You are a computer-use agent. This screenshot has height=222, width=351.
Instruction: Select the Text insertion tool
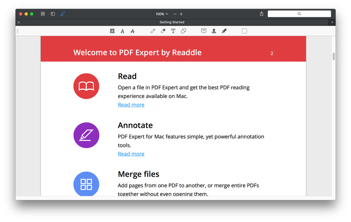[173, 31]
